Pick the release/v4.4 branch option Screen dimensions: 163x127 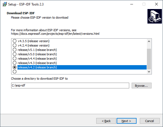click(x=35, y=59)
